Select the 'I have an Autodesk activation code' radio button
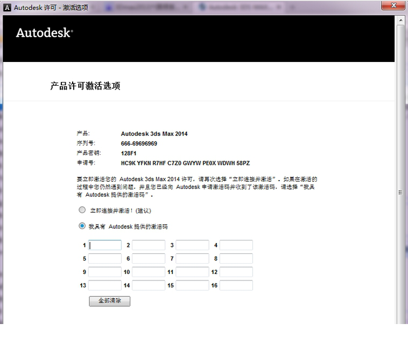The image size is (408, 337). tap(82, 226)
